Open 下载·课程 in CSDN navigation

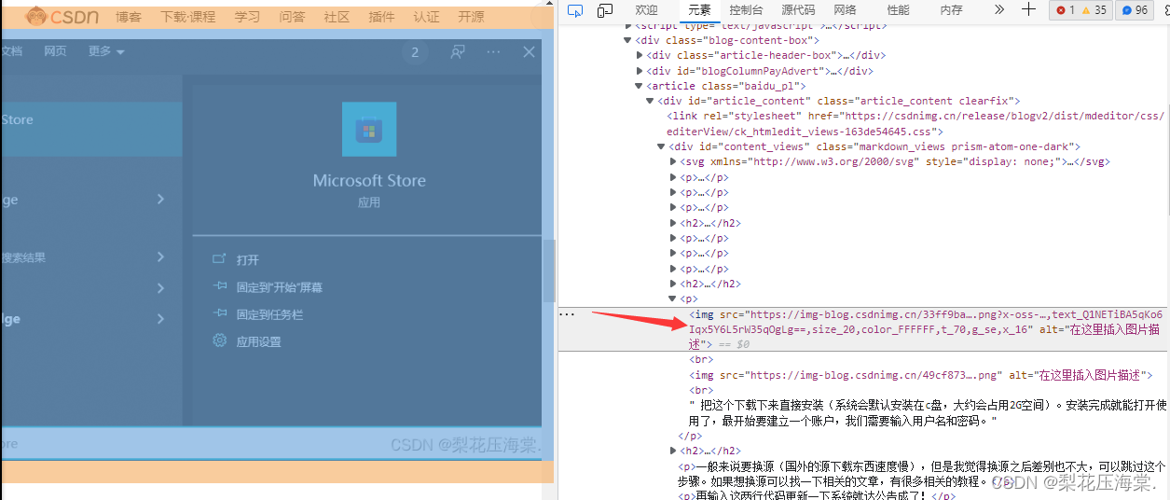[x=187, y=17]
